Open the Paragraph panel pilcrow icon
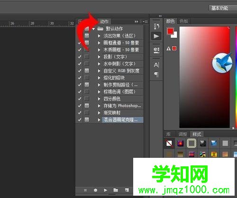This screenshot has height=198, width=237. tap(156, 74)
